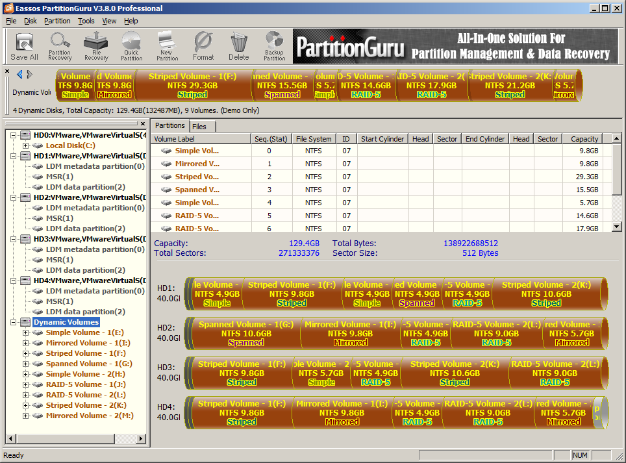The height and width of the screenshot is (463, 626).
Task: Create a New Partition via toolbar
Action: click(168, 47)
